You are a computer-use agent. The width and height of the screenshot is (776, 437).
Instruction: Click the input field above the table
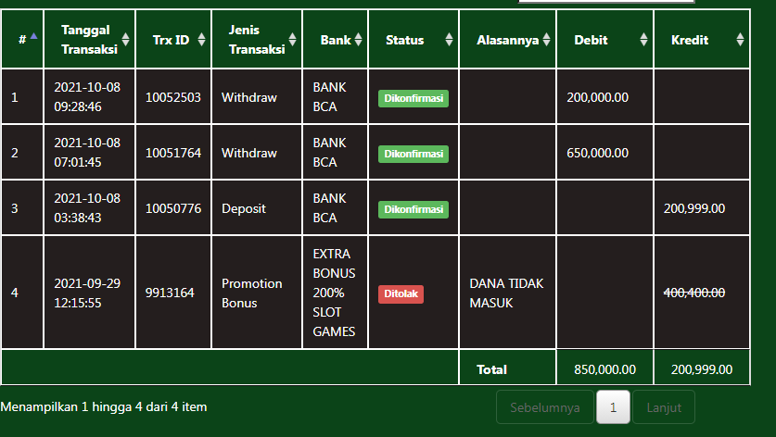[x=605, y=2]
